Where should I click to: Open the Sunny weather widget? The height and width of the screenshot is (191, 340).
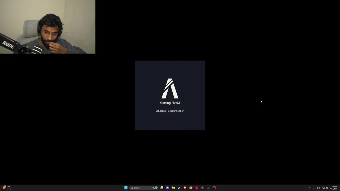(x=7, y=188)
